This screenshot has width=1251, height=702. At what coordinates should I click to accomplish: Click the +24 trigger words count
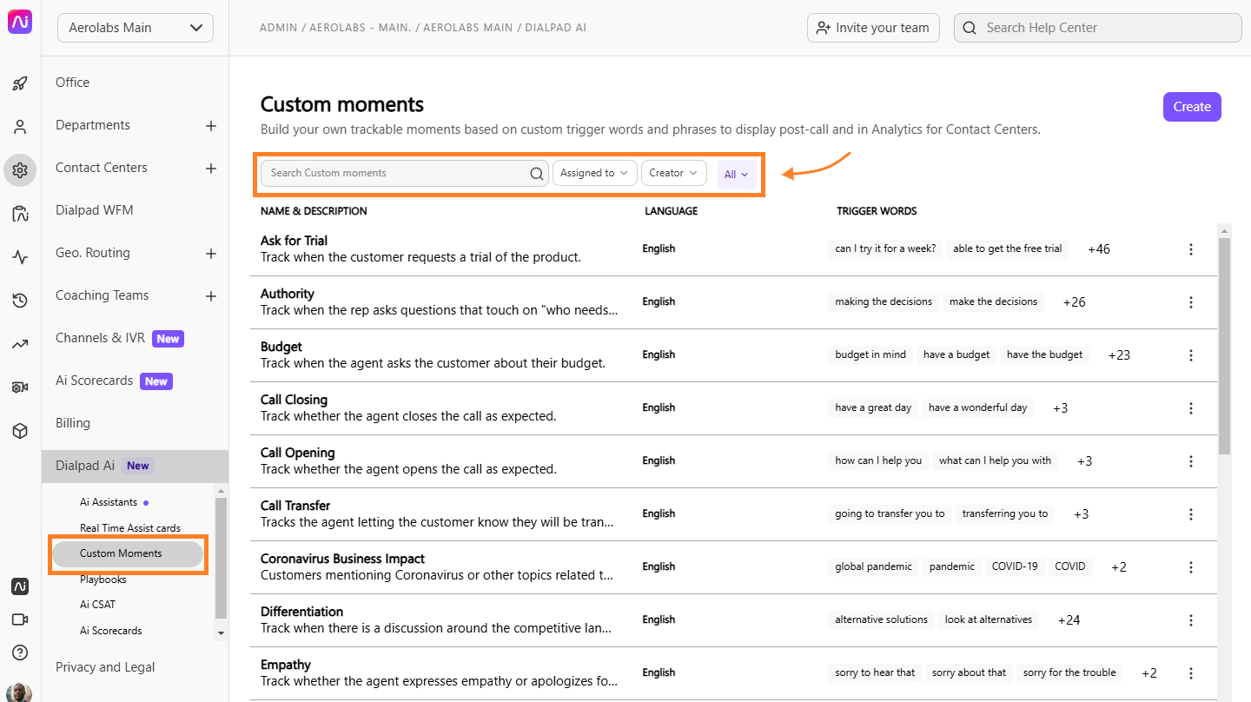coord(1069,620)
